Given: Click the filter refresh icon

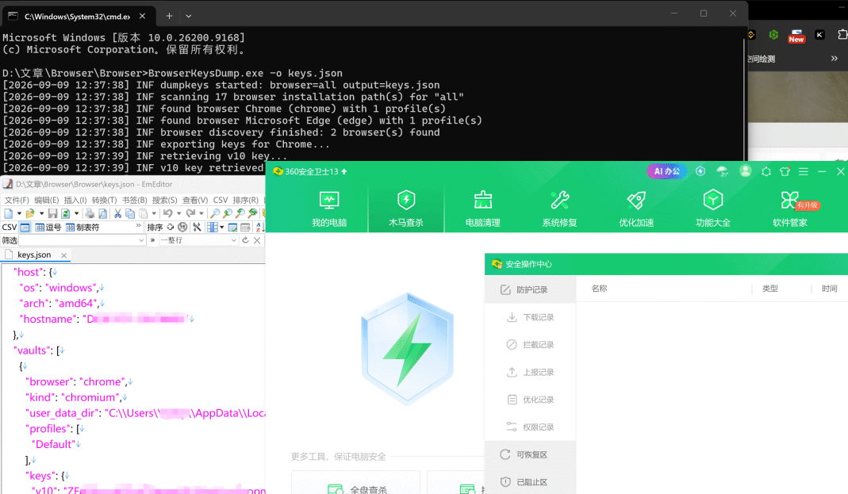Looking at the screenshot, I should pos(246,240).
